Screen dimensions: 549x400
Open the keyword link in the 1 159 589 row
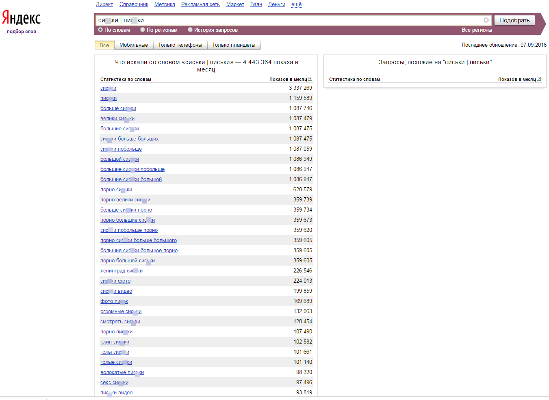click(108, 98)
